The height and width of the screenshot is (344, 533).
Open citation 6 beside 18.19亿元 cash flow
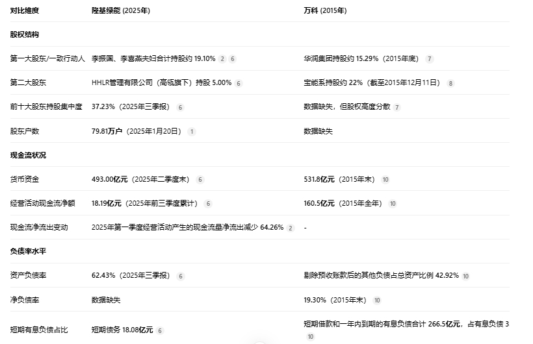point(209,204)
